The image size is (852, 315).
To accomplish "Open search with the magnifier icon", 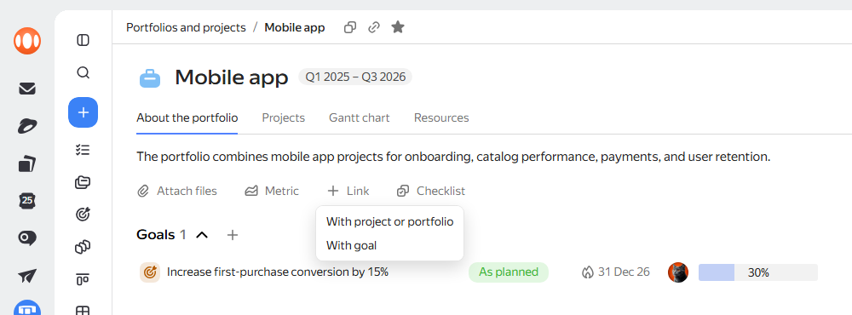I will (x=83, y=72).
